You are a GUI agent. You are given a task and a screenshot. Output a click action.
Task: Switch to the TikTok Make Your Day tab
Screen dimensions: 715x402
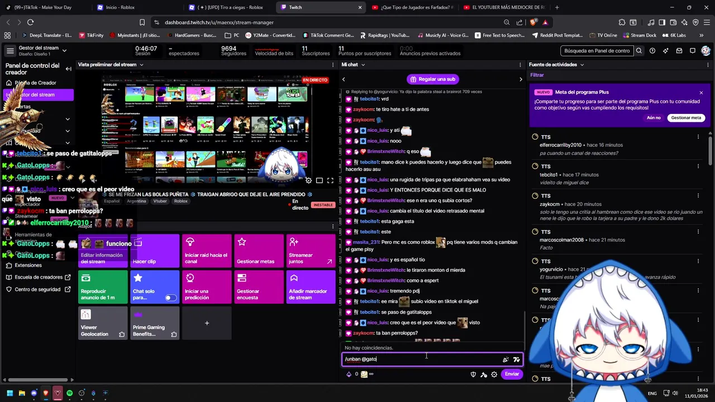pyautogui.click(x=46, y=7)
